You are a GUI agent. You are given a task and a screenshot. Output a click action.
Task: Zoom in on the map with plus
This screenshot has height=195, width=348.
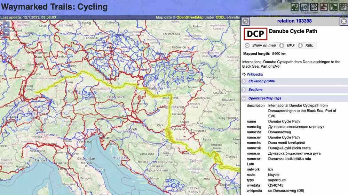coord(6,25)
